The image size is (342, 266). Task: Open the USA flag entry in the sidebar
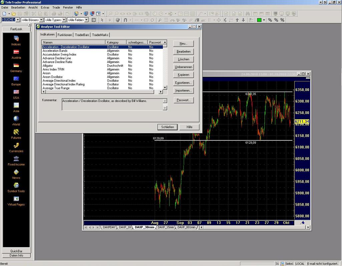coord(16,94)
